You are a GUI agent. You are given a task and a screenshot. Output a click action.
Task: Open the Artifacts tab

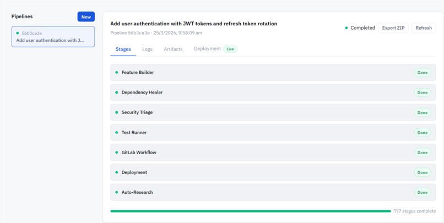(173, 49)
